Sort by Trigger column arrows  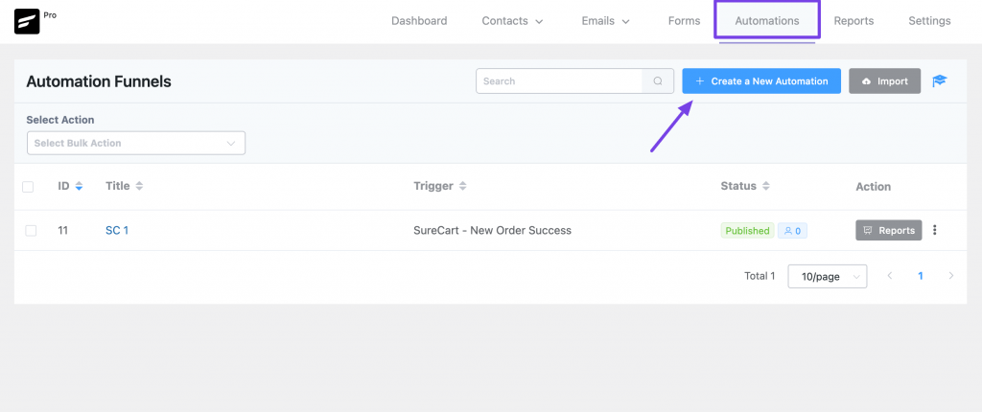click(x=463, y=186)
